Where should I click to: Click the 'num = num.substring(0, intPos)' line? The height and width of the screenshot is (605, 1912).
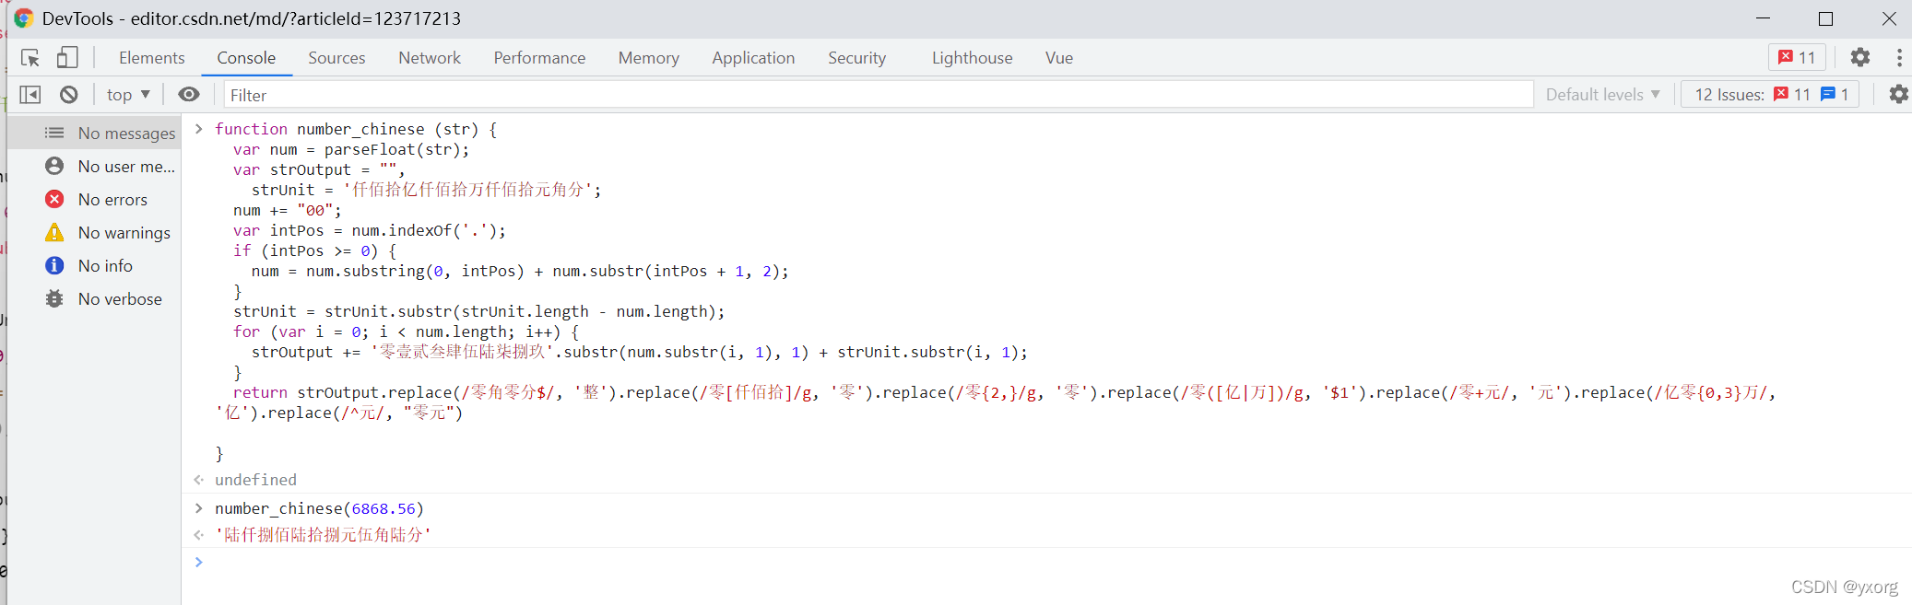[520, 271]
